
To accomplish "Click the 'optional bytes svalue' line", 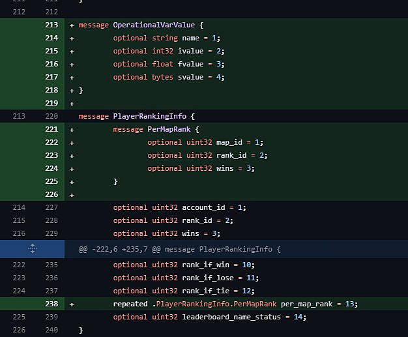I will (x=168, y=77).
